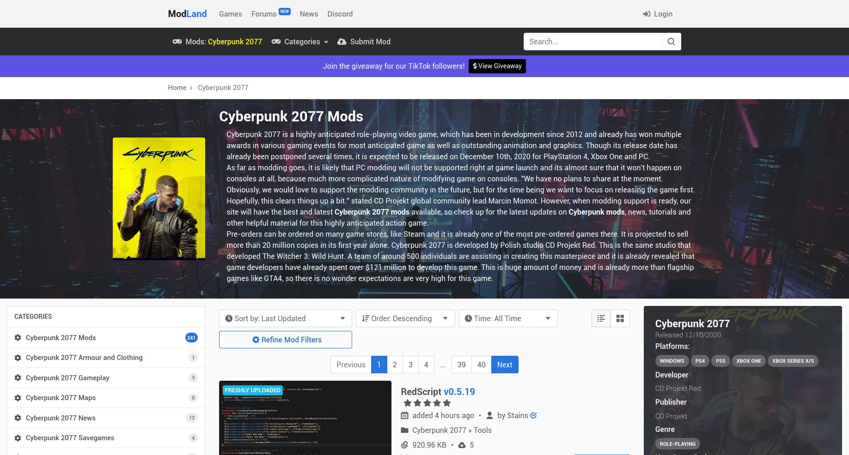Screen dimensions: 849x455
Task: Open the Order: Descending dropdown
Action: [405, 318]
